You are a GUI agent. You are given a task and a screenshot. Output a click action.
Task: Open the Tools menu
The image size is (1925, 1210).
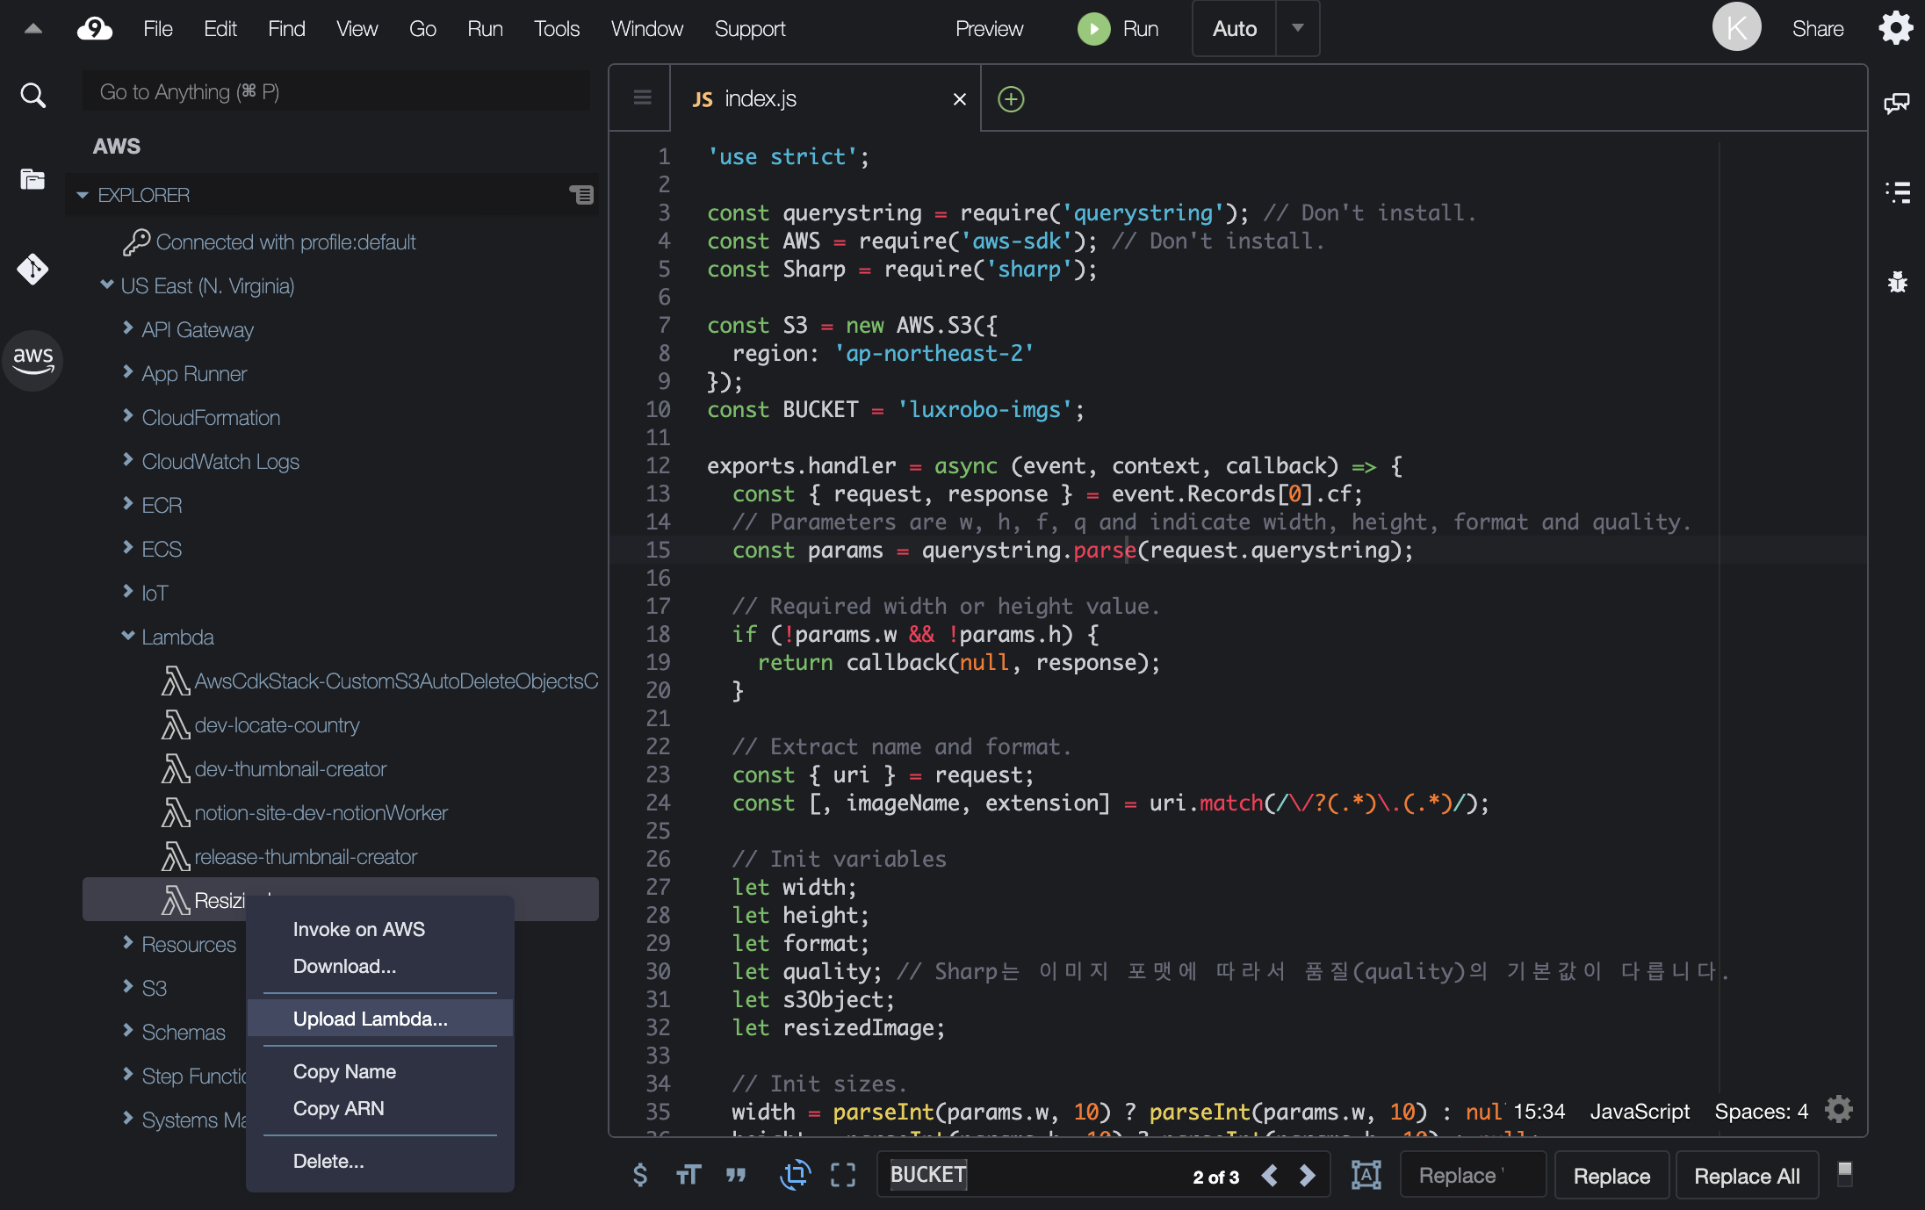[556, 29]
